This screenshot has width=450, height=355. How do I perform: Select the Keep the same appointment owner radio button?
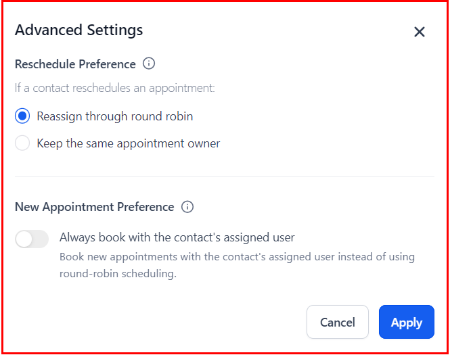pos(22,143)
